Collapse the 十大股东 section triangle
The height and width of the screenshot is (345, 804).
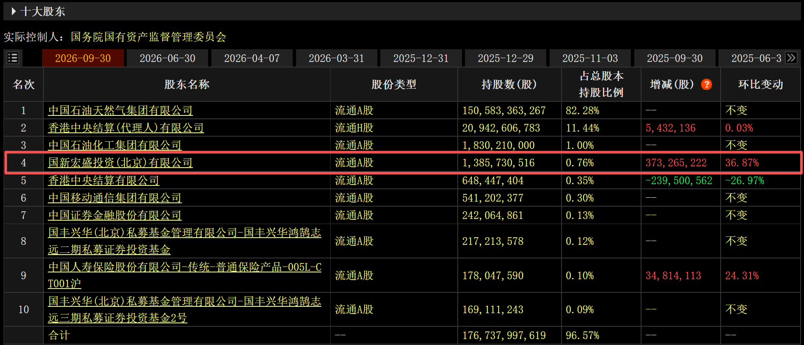(x=14, y=11)
